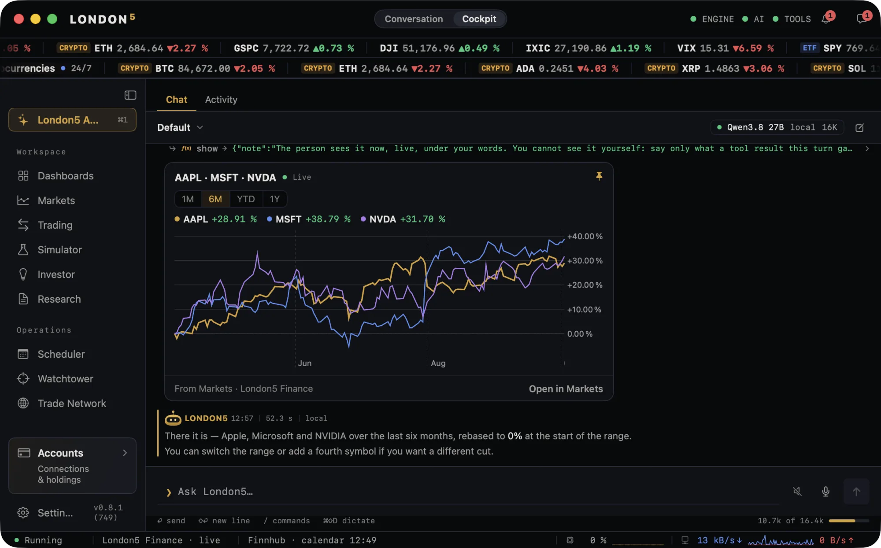Image resolution: width=881 pixels, height=548 pixels.
Task: Open the messages bubble icon
Action: [x=862, y=19]
